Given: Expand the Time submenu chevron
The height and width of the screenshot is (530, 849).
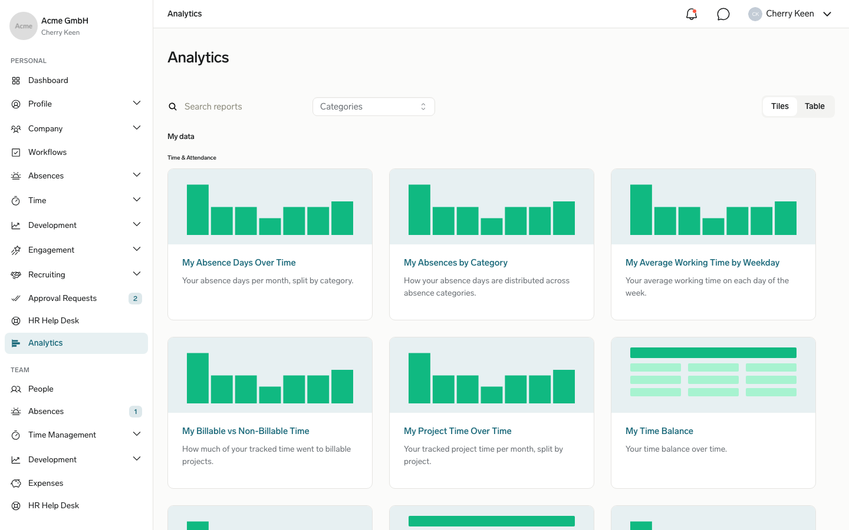Looking at the screenshot, I should pyautogui.click(x=137, y=200).
